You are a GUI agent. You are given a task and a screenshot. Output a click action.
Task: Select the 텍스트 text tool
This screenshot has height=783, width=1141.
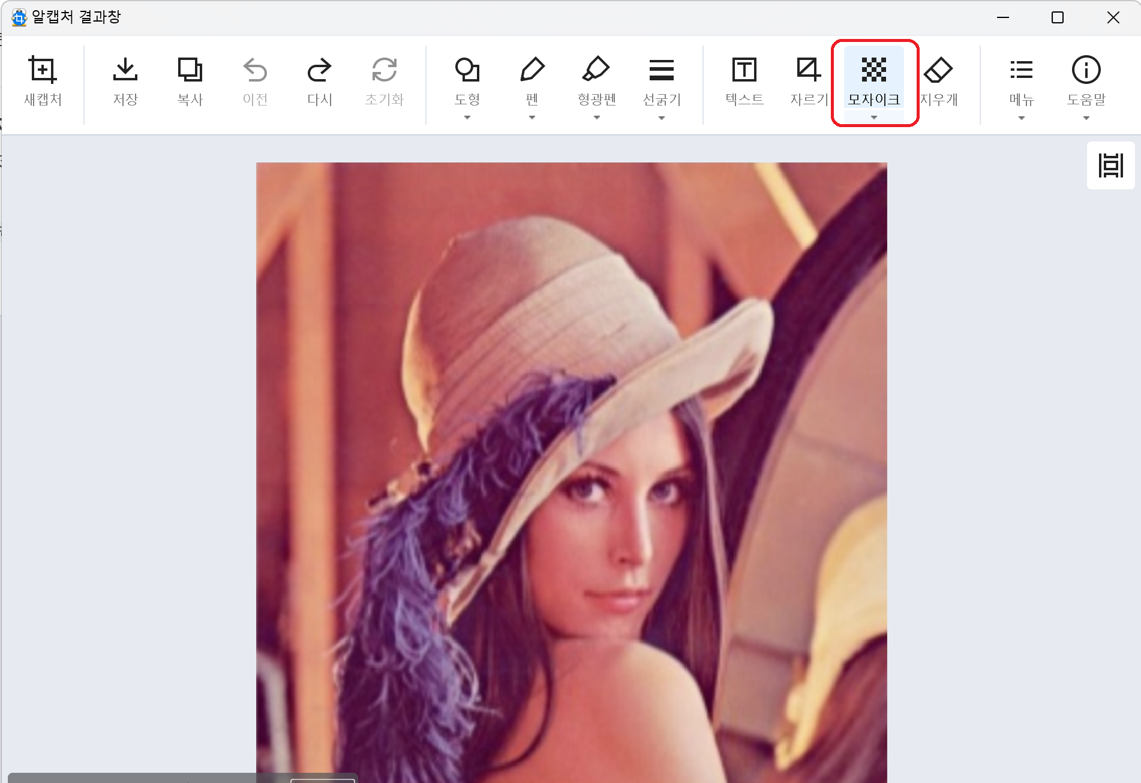[x=744, y=81]
